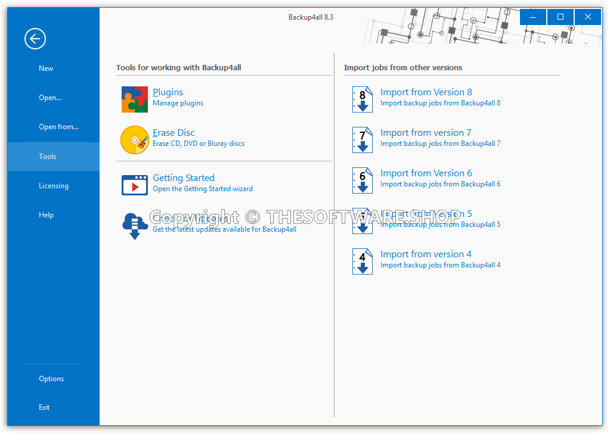Image resolution: width=610 pixels, height=433 pixels.
Task: Click Import backup jobs from Backup4all 7
Action: (441, 144)
